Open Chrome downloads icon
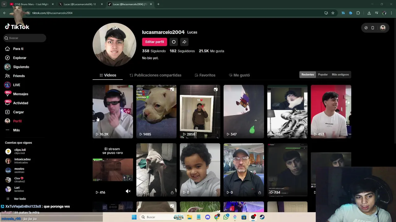Image resolution: width=396 pixels, height=222 pixels. point(369,13)
